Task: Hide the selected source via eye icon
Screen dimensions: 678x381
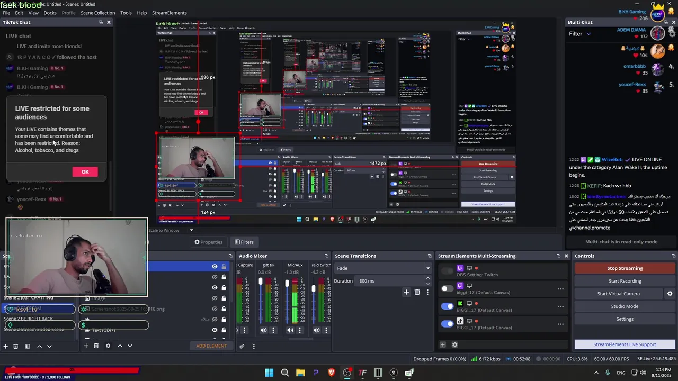Action: (215, 267)
